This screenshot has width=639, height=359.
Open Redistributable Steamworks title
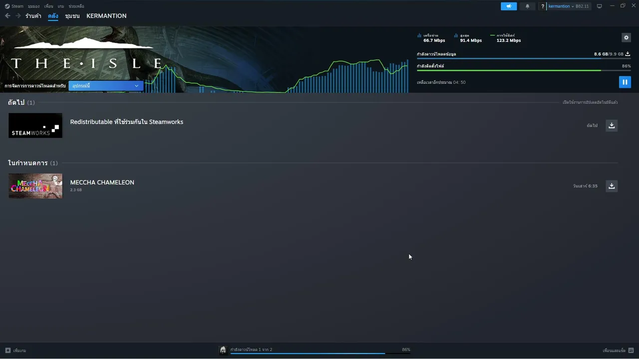coord(127,122)
